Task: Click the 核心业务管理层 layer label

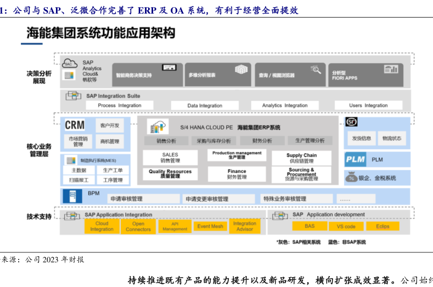Action: tap(39, 150)
